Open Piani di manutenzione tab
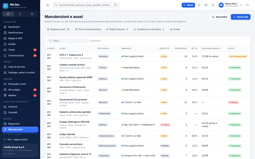 [88, 29]
